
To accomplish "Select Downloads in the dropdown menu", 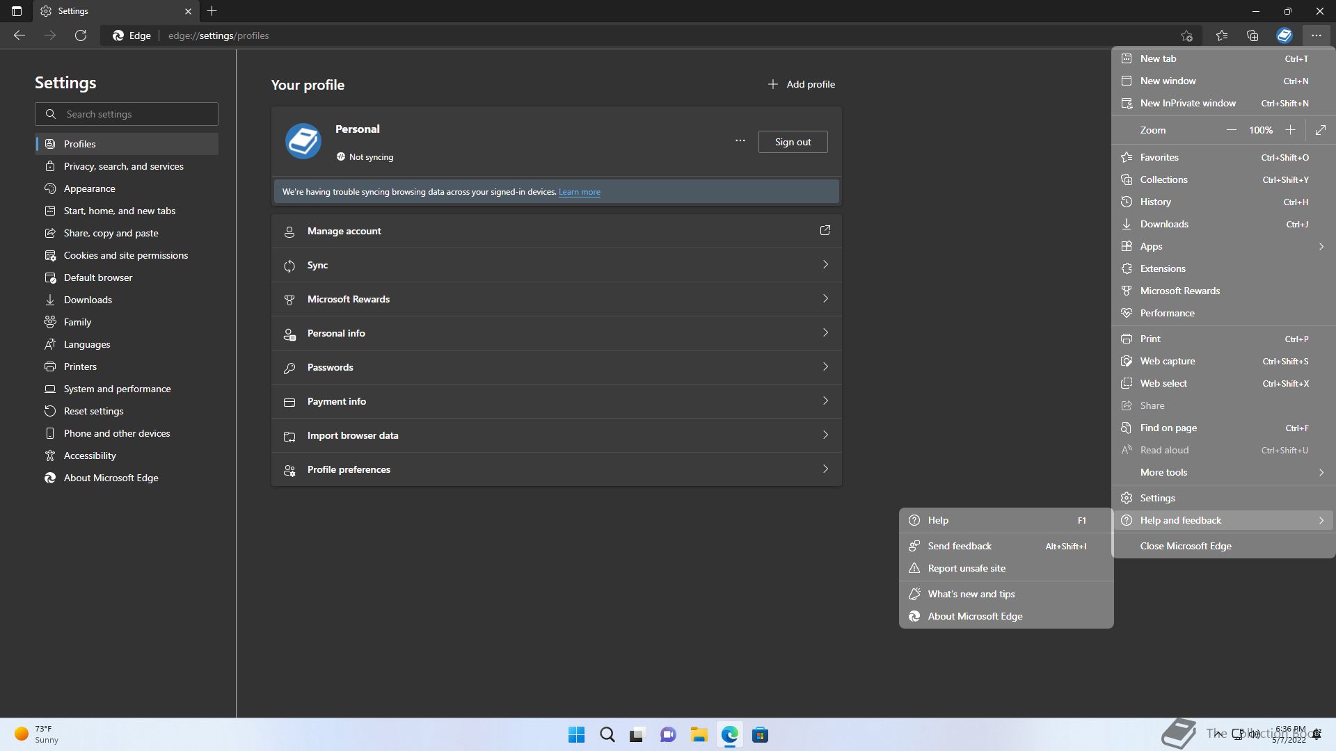I will [1223, 224].
